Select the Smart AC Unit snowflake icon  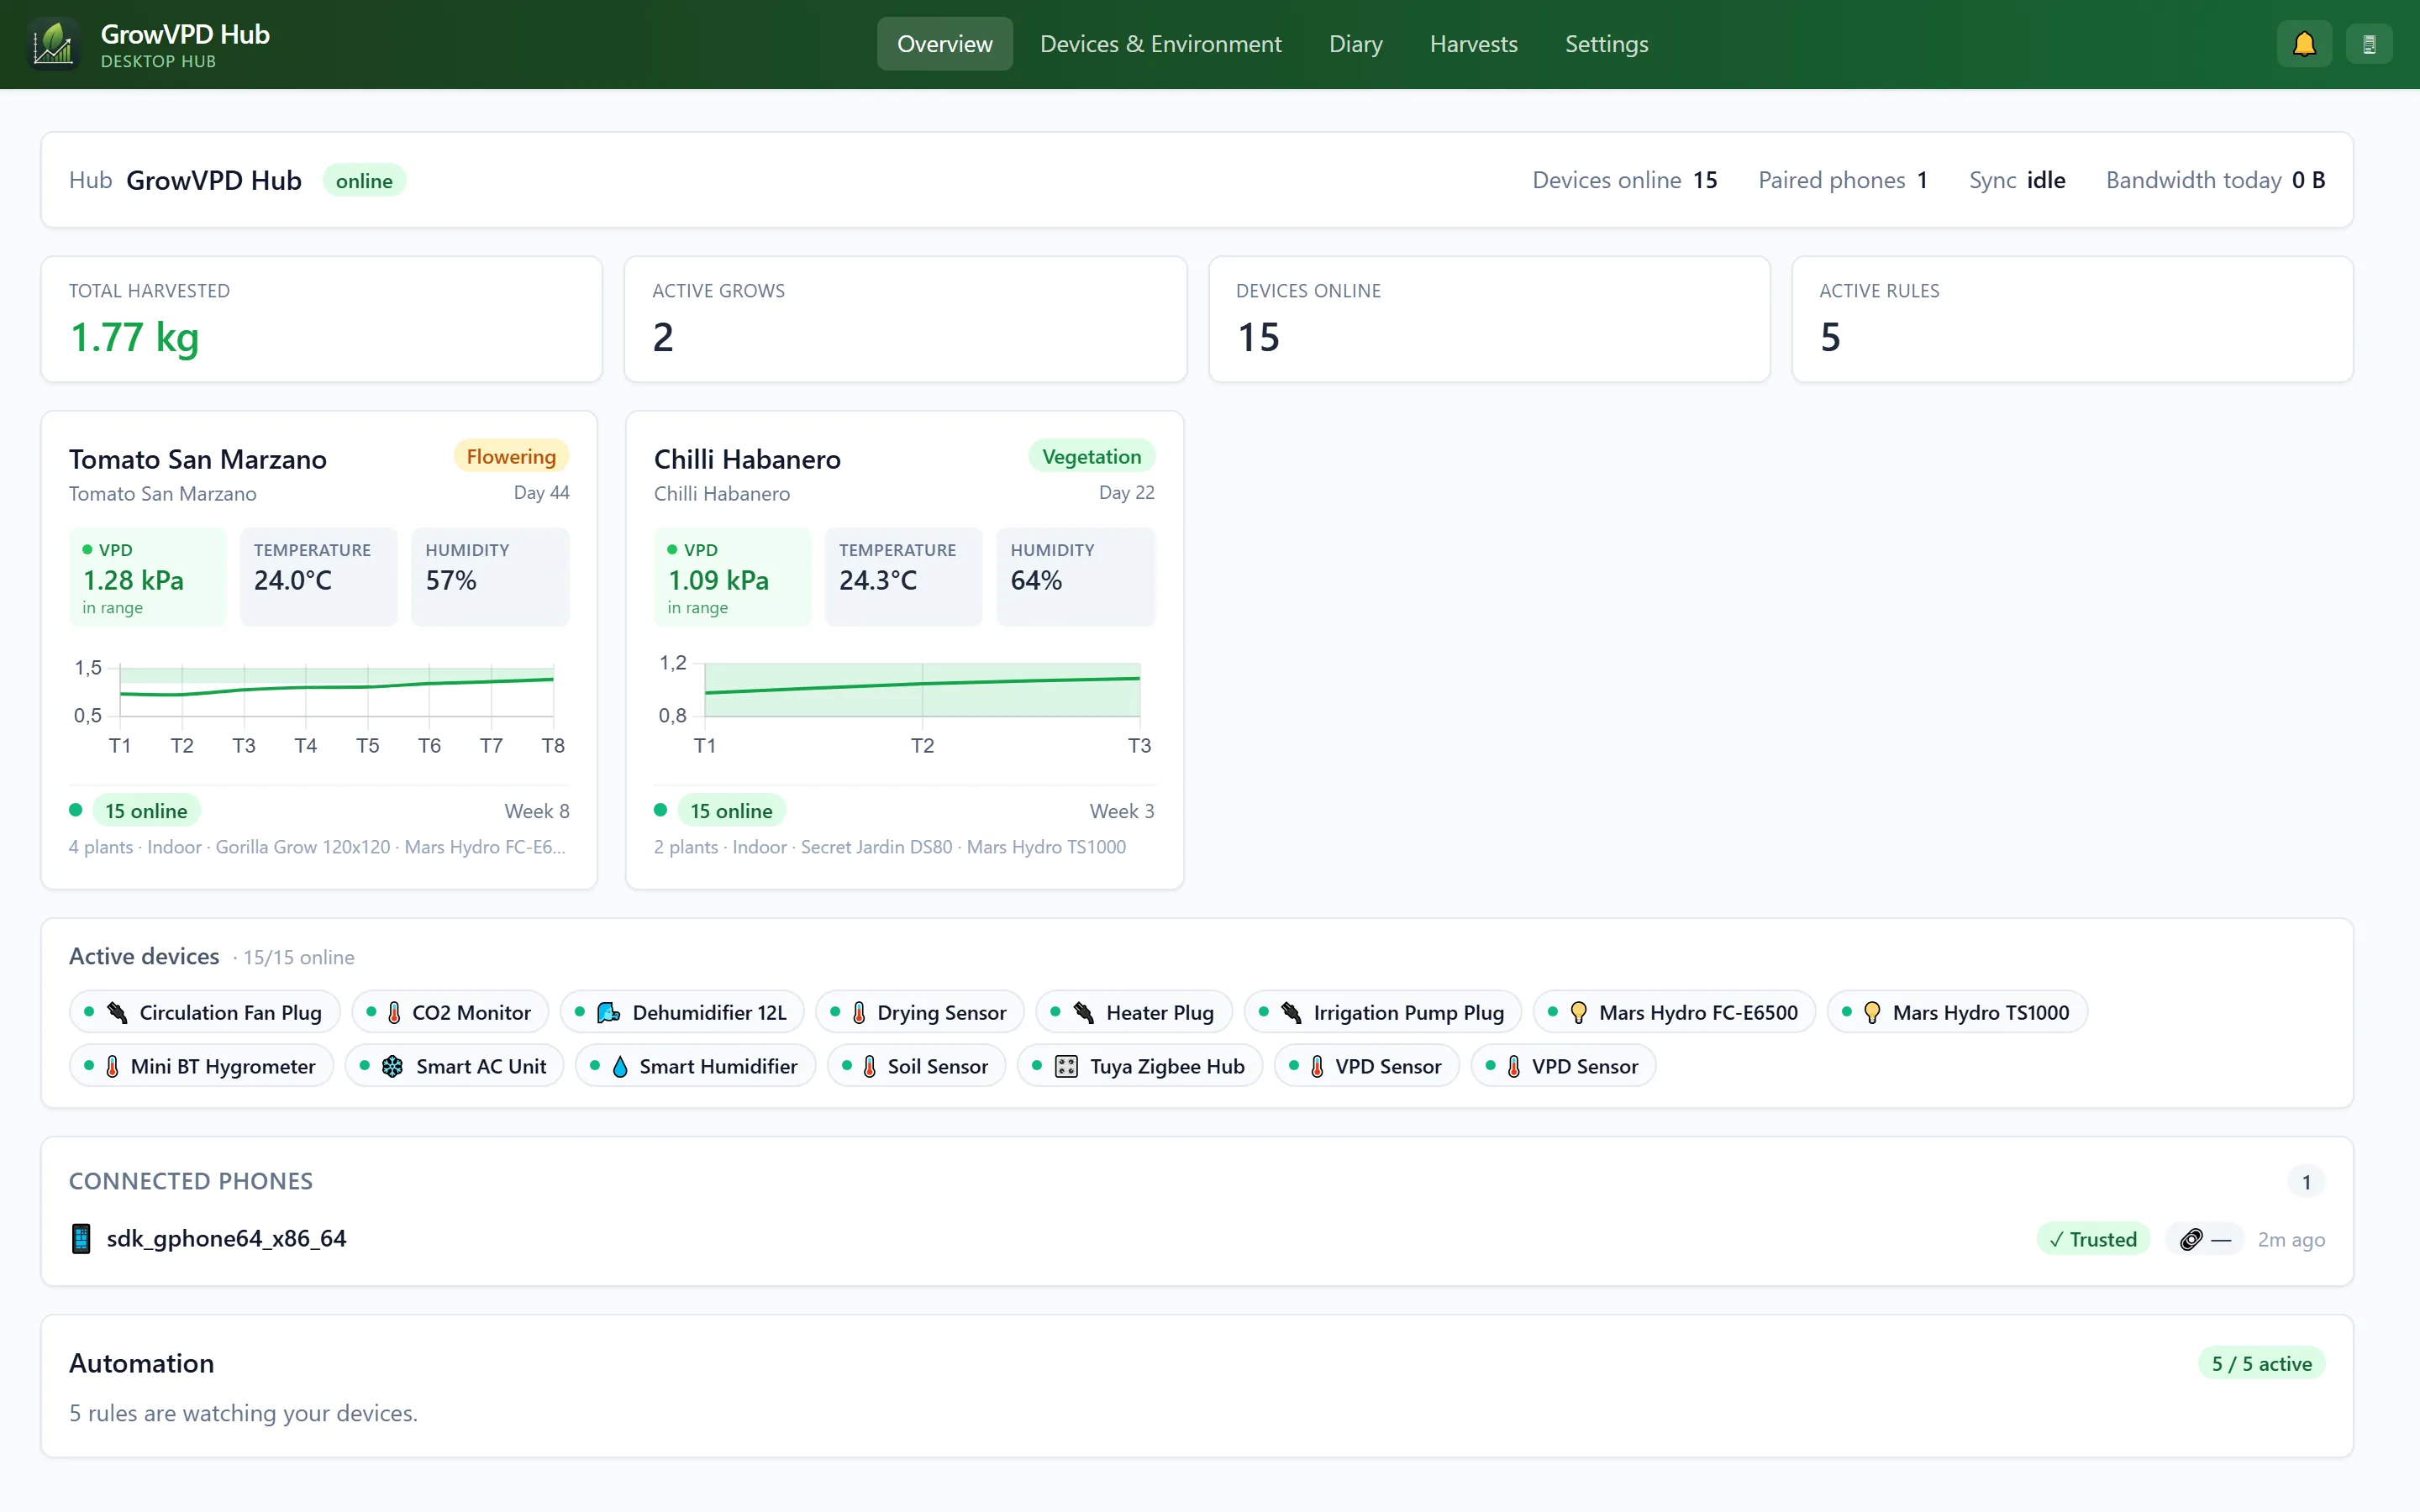(x=393, y=1066)
